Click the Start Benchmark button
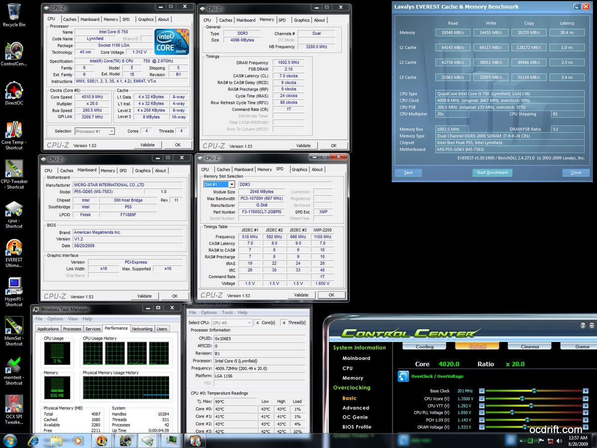The height and width of the screenshot is (448, 597). pyautogui.click(x=492, y=173)
